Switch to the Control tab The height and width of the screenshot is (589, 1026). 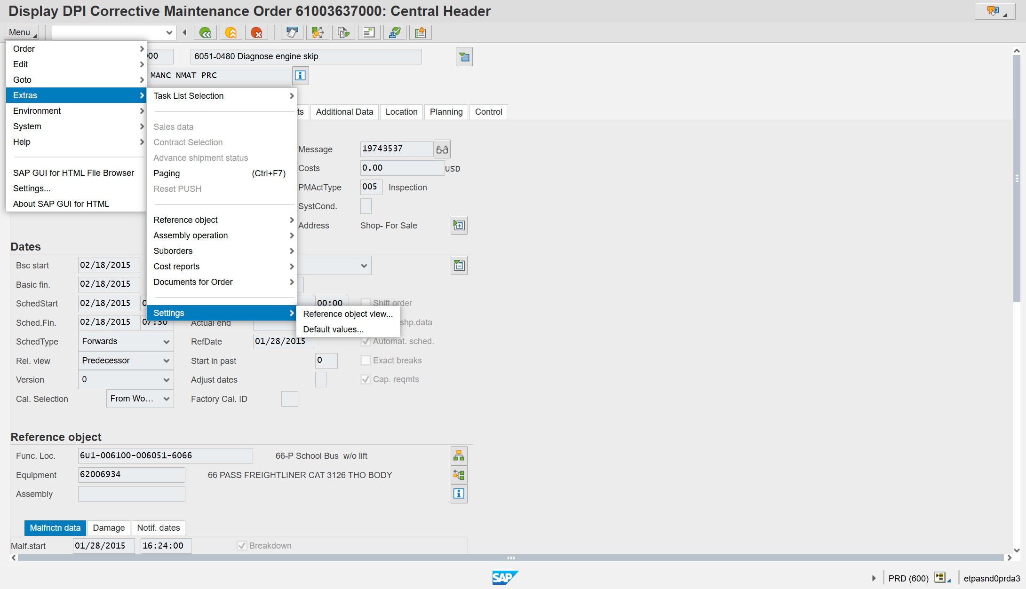(x=489, y=112)
